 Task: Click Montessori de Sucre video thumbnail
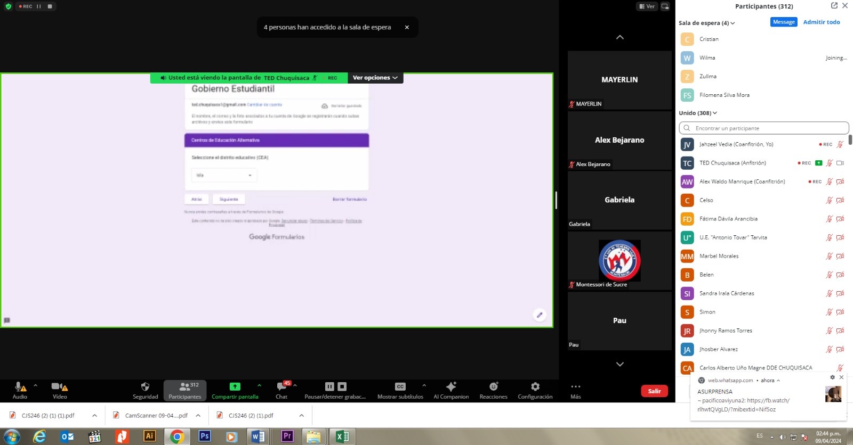619,260
